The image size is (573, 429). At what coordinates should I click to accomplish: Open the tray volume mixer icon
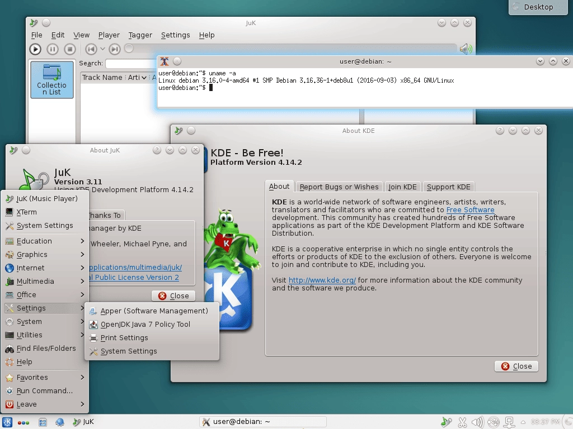pos(478,422)
